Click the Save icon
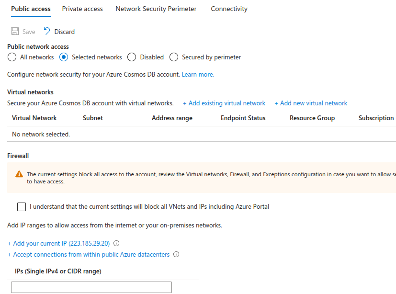This screenshot has width=396, height=294. point(14,31)
